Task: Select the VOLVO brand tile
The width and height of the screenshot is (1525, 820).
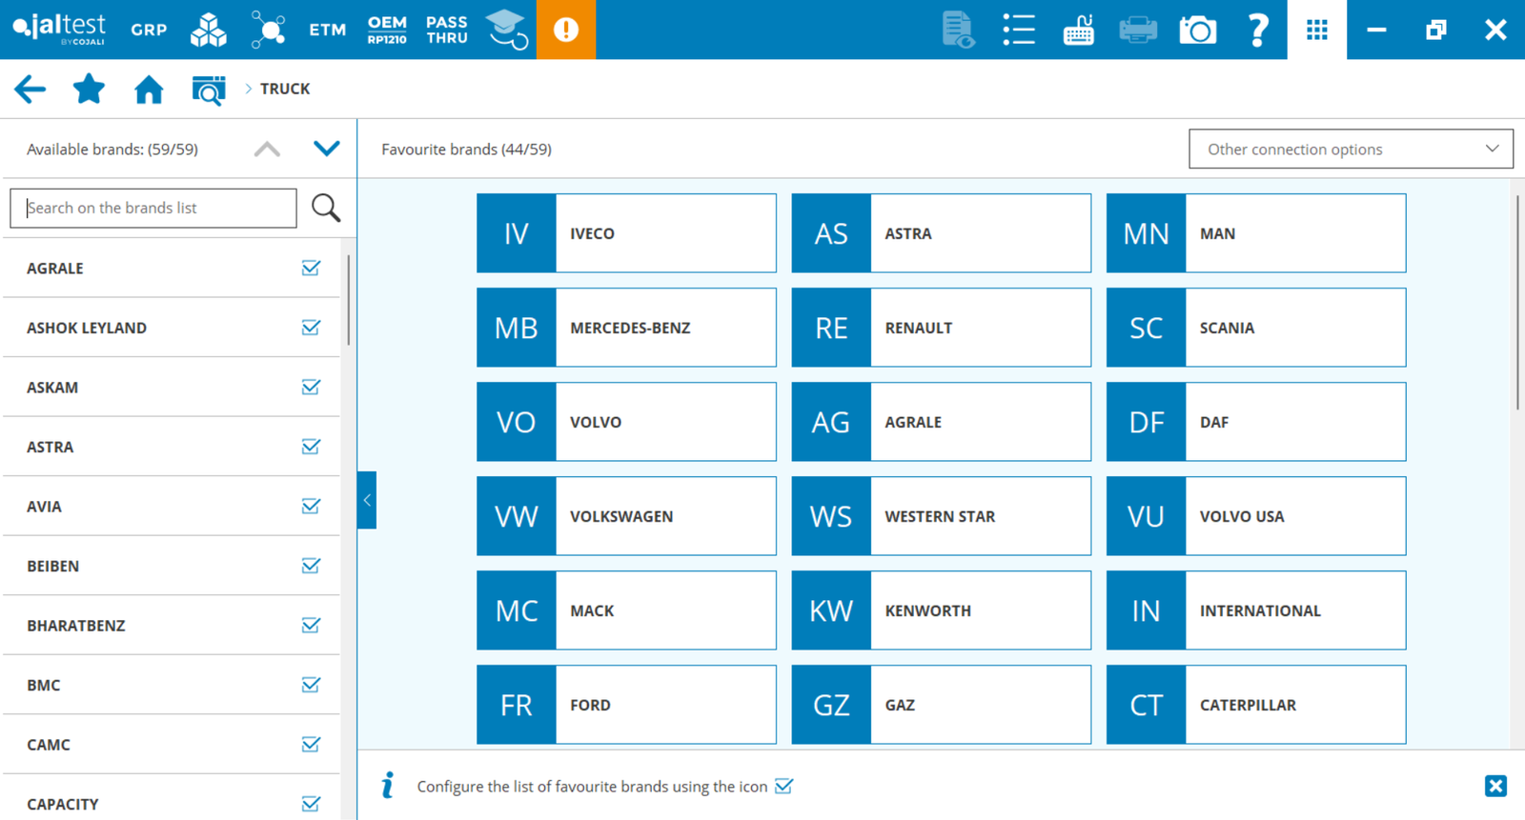Action: 626,422
